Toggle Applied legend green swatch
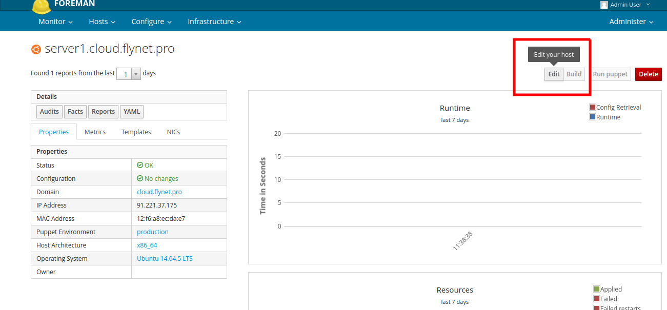 pos(597,289)
